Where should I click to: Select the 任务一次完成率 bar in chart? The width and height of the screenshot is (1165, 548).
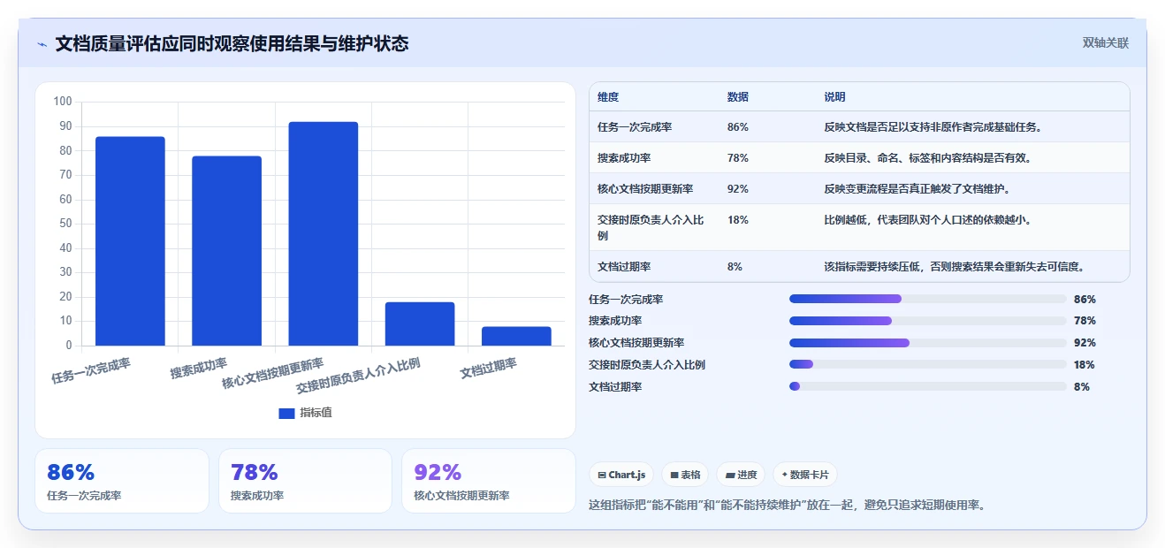click(x=130, y=241)
